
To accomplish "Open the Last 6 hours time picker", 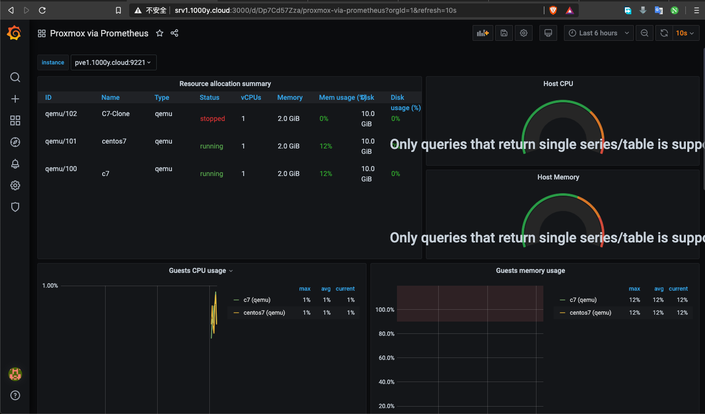I will [599, 33].
